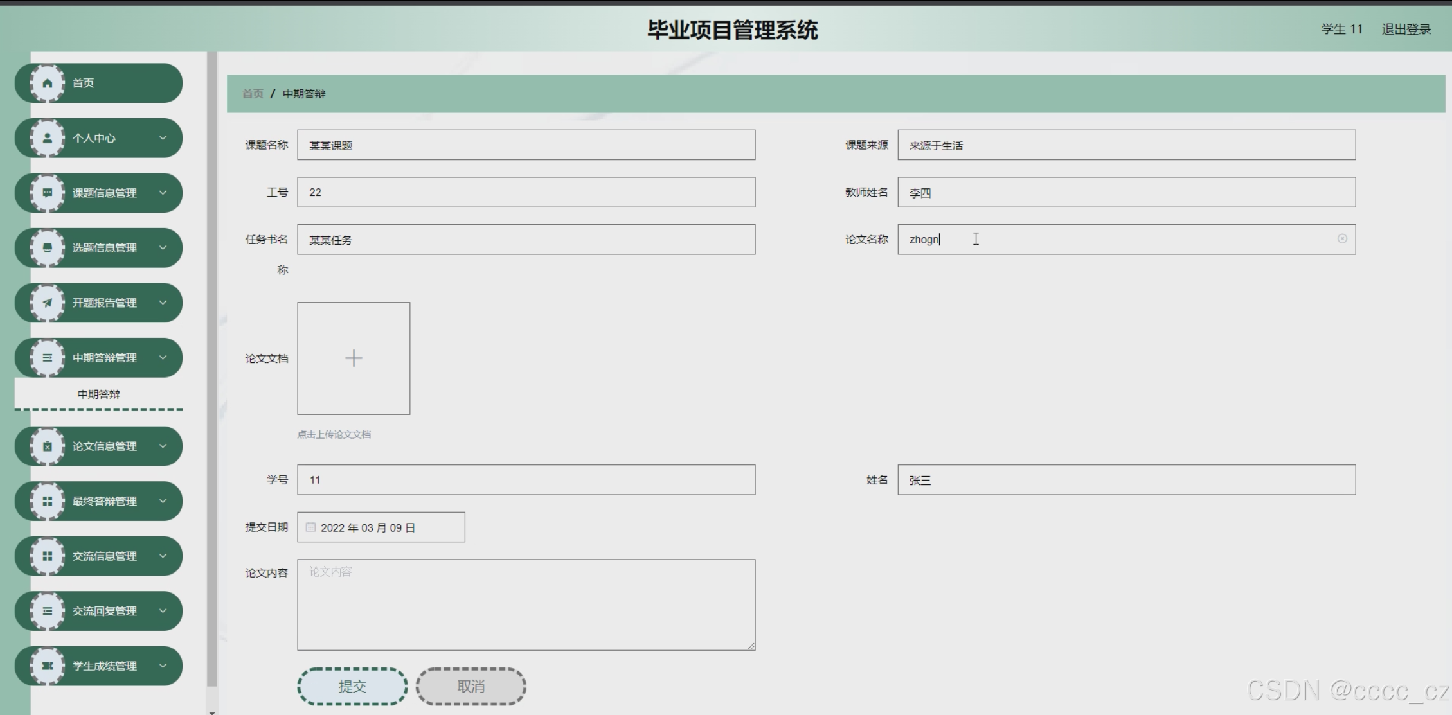Viewport: 1452px width, 715px height.
Task: Expand the 选题信息管理 menu chevron
Action: (163, 248)
